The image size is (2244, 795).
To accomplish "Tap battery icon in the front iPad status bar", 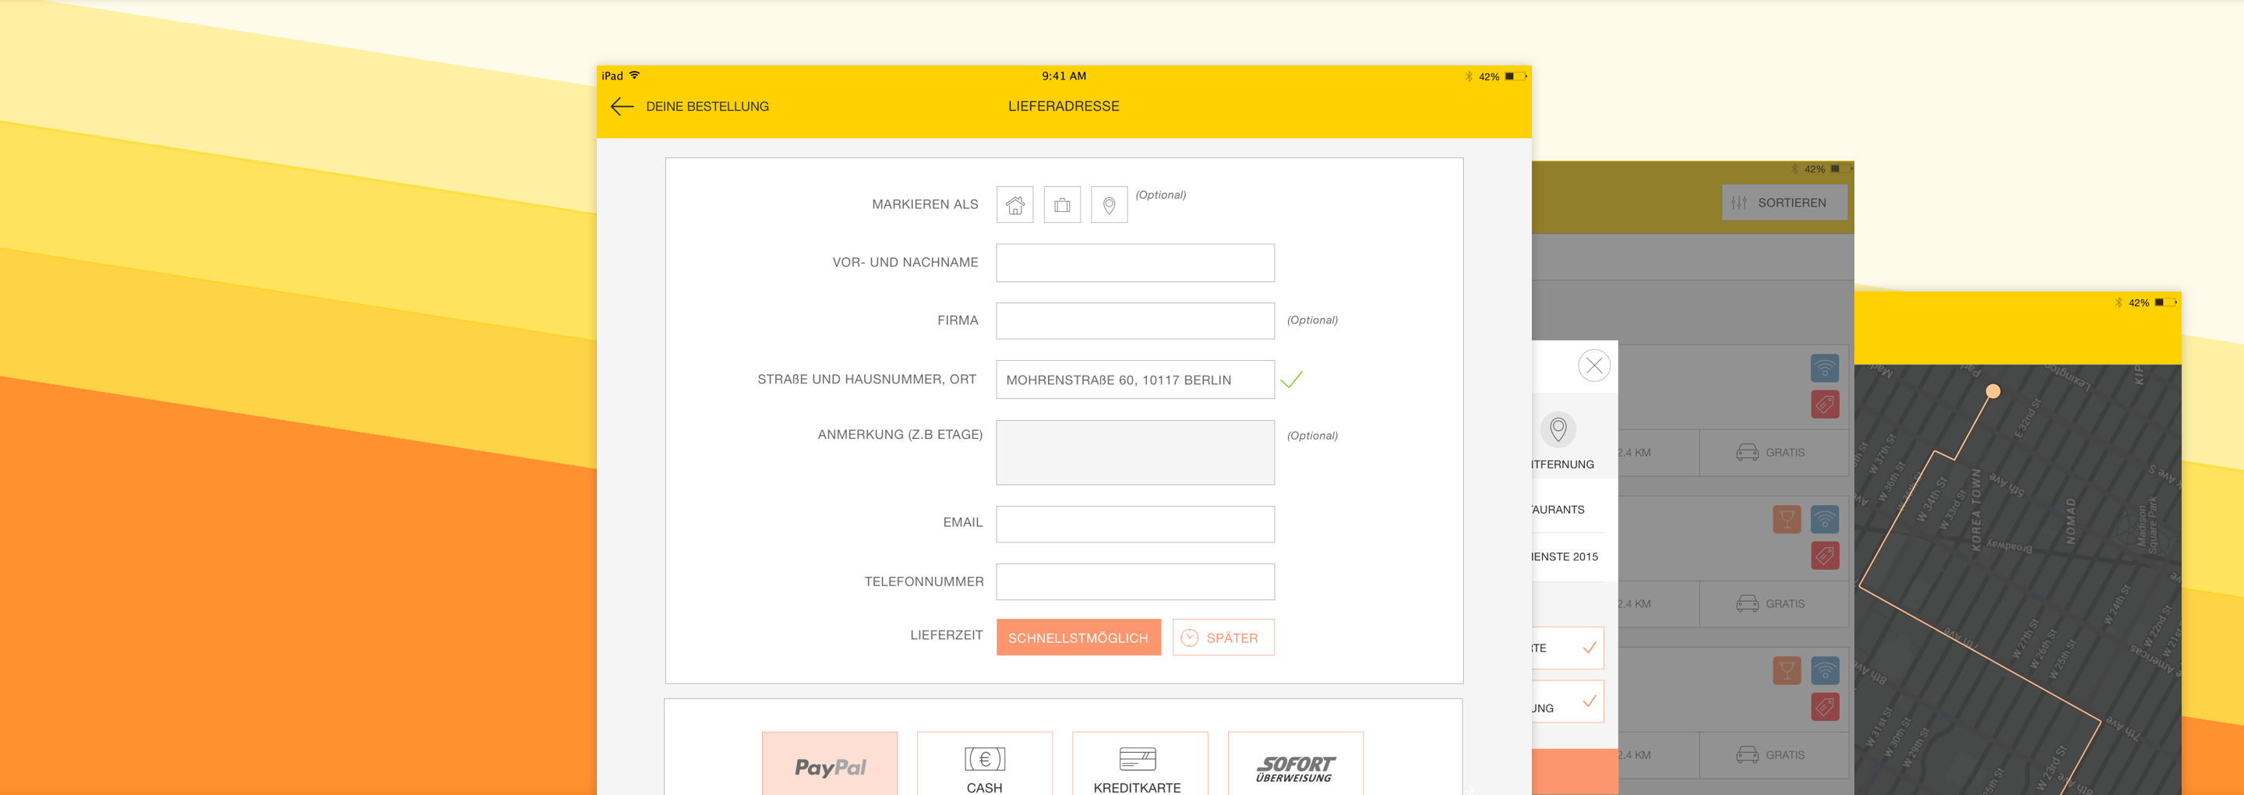I will click(1515, 76).
